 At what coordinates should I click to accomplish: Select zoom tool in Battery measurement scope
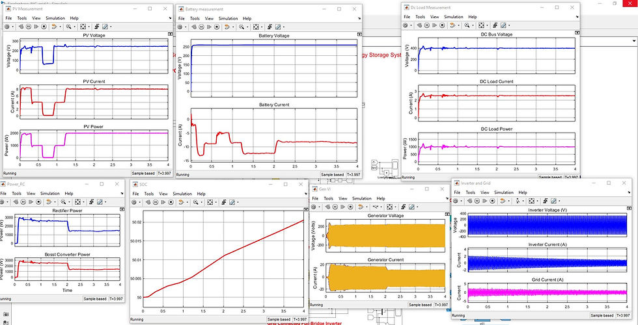point(242,27)
